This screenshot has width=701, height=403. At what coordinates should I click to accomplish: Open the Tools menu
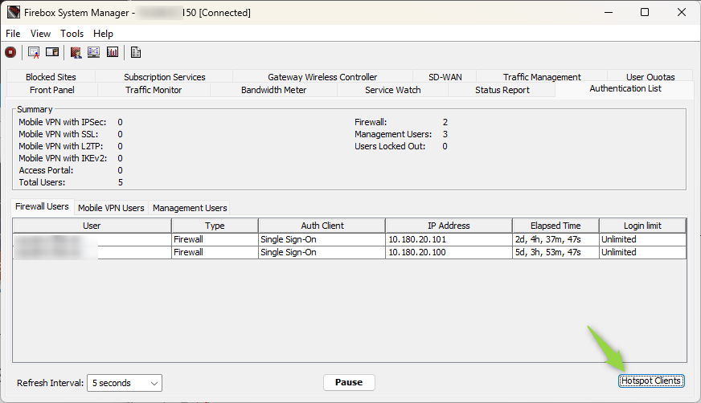click(x=72, y=34)
